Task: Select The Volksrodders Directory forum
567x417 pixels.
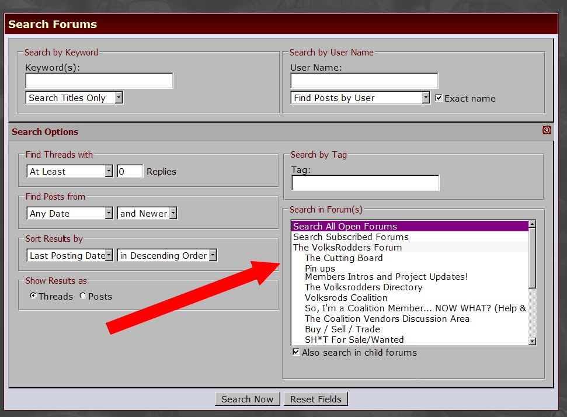Action: click(410, 287)
